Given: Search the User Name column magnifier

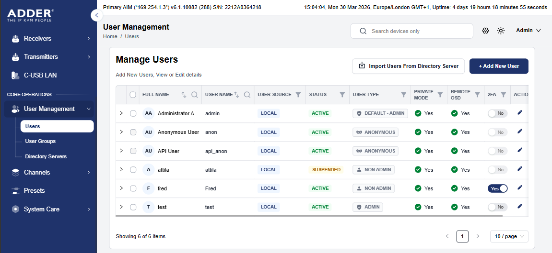Looking at the screenshot, I should [247, 94].
